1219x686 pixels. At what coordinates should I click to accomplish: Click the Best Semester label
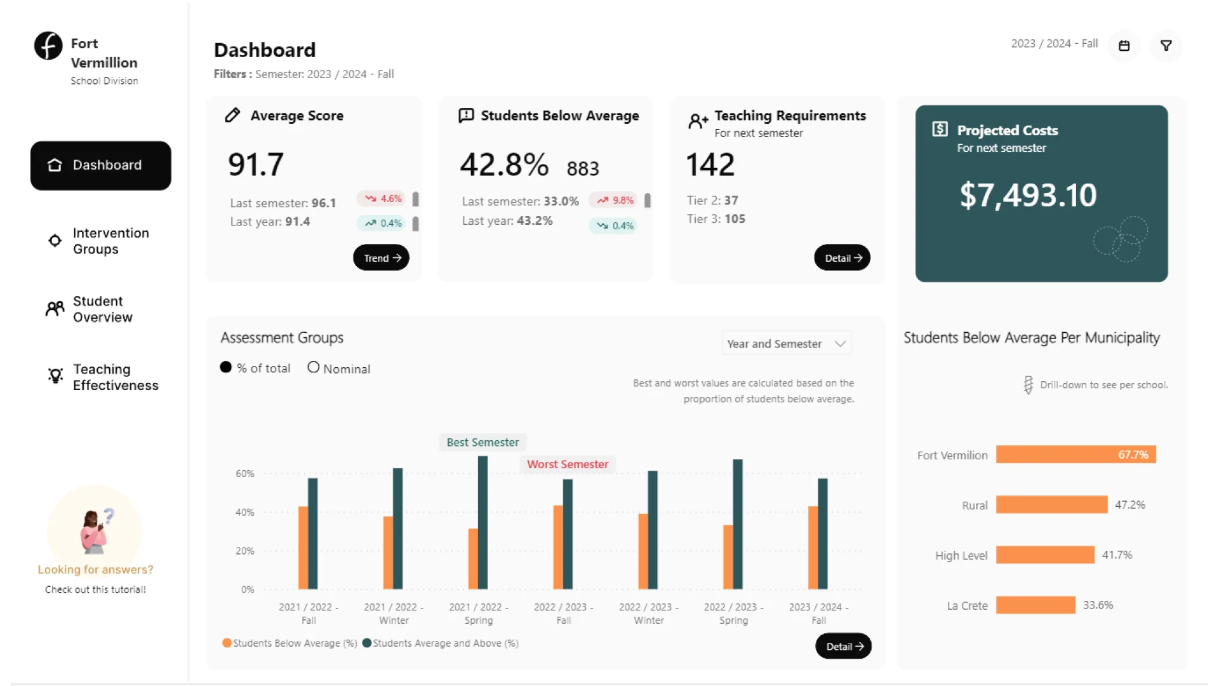click(x=483, y=442)
